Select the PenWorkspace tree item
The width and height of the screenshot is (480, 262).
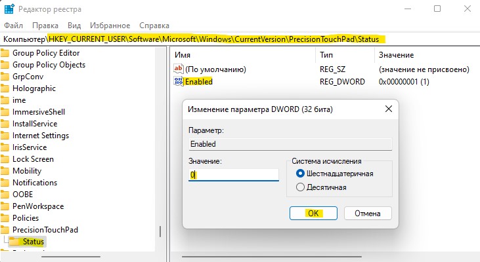point(38,206)
